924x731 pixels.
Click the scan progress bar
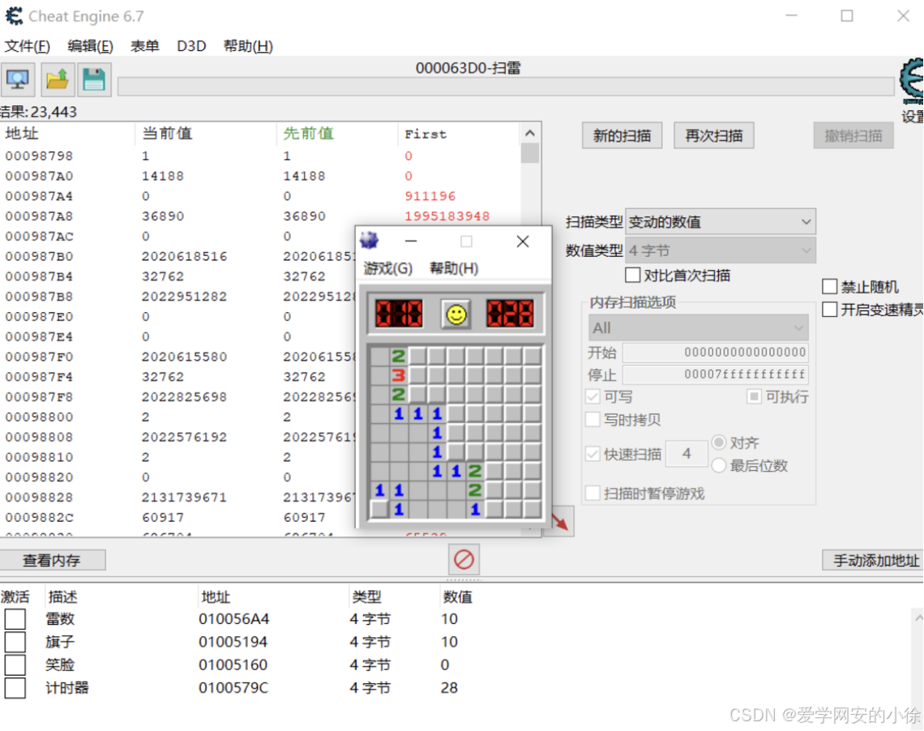pos(506,87)
